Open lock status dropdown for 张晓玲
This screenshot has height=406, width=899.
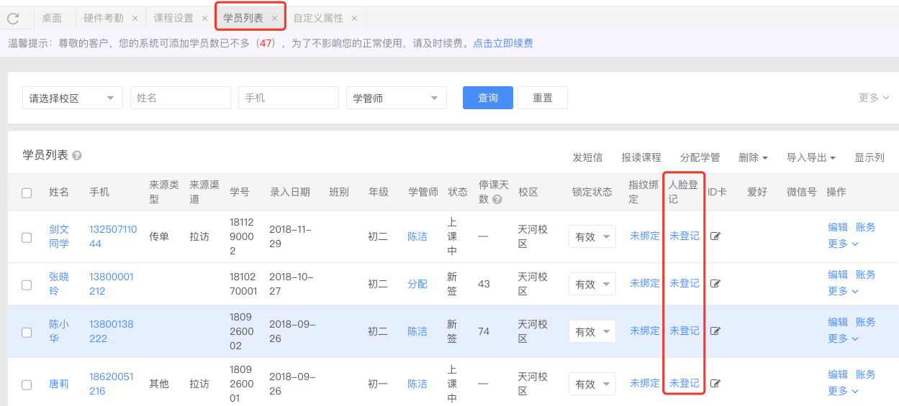pyautogui.click(x=592, y=284)
